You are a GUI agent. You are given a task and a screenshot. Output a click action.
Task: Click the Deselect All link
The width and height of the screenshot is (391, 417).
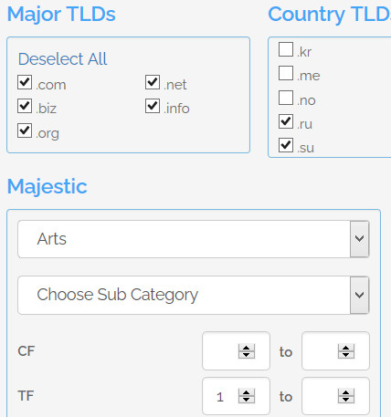(x=62, y=58)
